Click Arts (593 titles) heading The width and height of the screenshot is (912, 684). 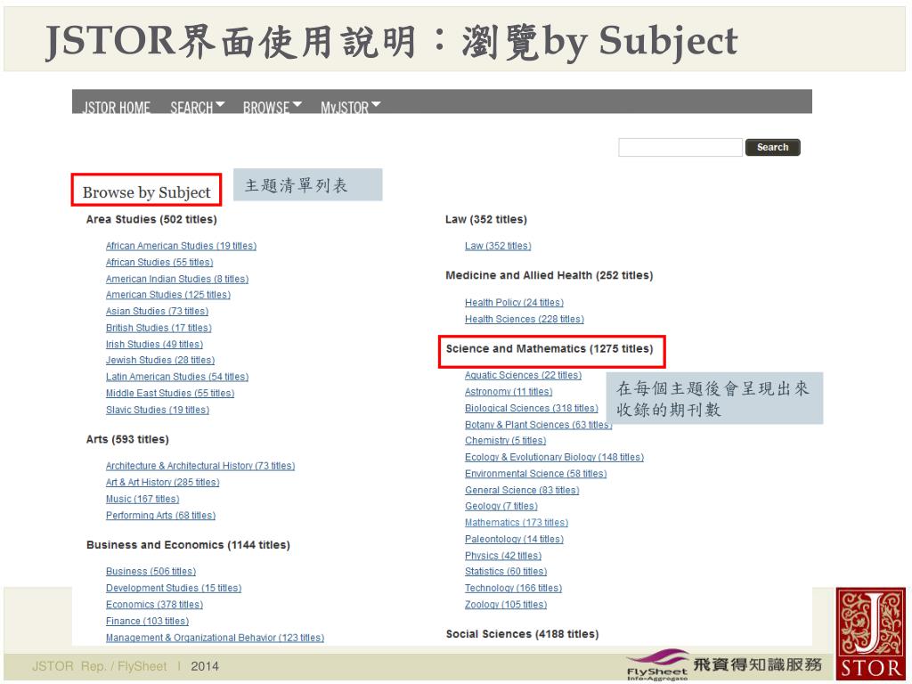[127, 439]
